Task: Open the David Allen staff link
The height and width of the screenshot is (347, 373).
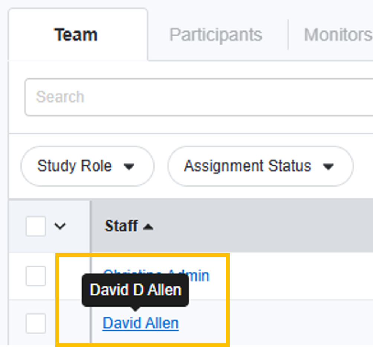Action: tap(140, 323)
